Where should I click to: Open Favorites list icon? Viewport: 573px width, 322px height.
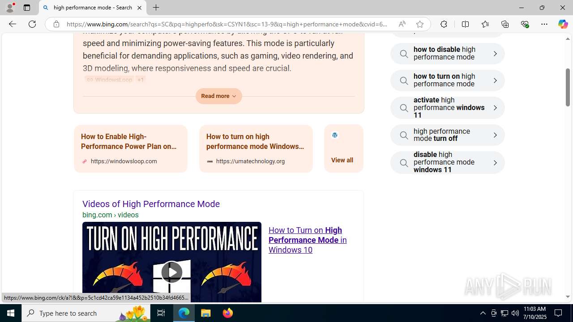coord(485,24)
